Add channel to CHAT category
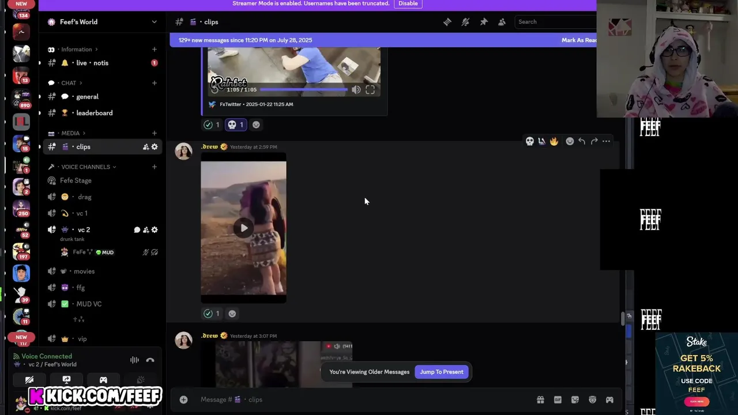Image resolution: width=738 pixels, height=415 pixels. [154, 83]
